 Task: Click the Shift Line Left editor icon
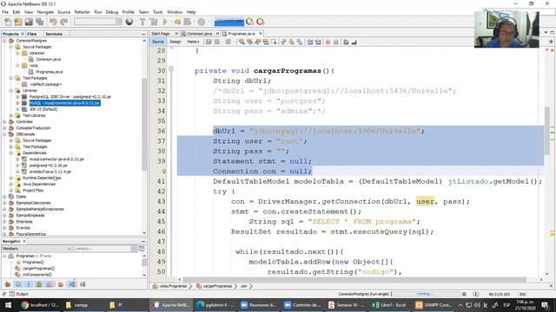(310, 42)
